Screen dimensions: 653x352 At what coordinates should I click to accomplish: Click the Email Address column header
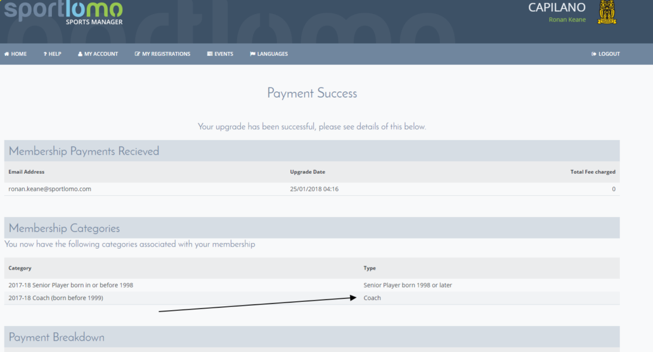click(26, 172)
